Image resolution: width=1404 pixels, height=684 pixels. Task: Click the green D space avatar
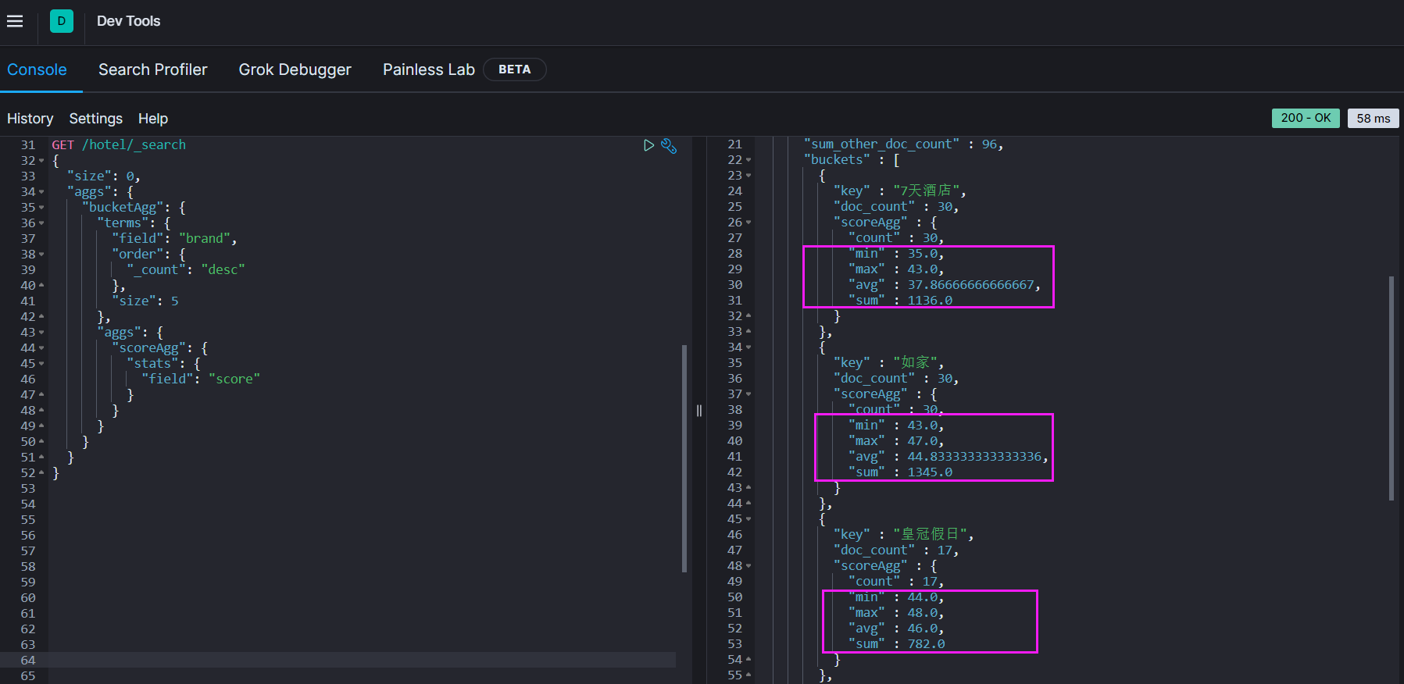coord(61,21)
